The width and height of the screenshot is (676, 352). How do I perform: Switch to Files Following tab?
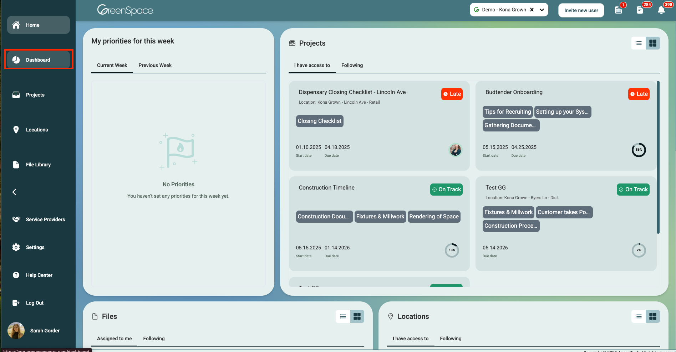tap(154, 338)
